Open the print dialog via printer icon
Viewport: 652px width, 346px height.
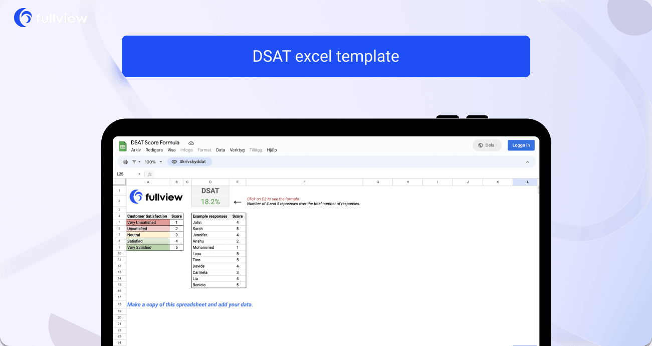125,161
